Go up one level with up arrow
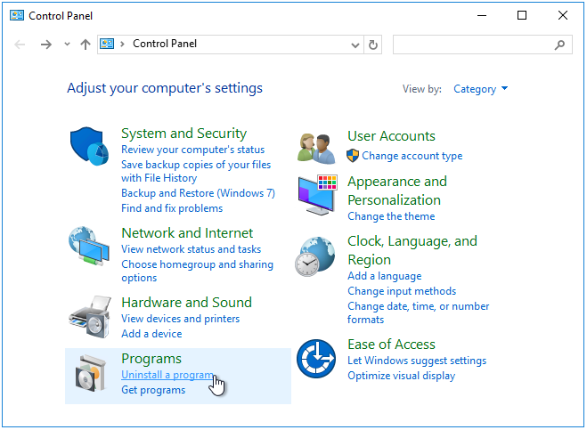The height and width of the screenshot is (430, 587). click(86, 44)
